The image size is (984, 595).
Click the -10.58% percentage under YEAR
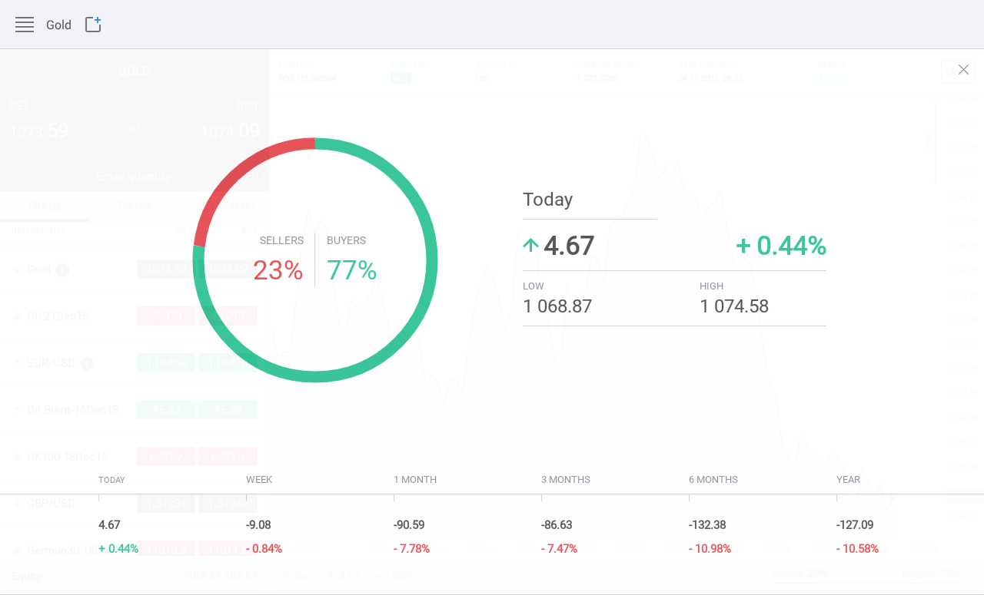click(858, 549)
